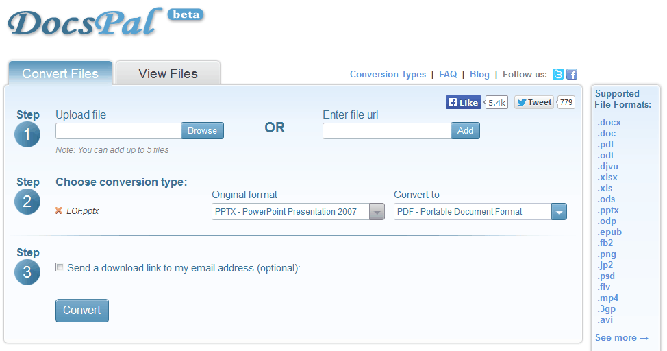Enable sending download link to email
The height and width of the screenshot is (351, 667).
pos(60,267)
